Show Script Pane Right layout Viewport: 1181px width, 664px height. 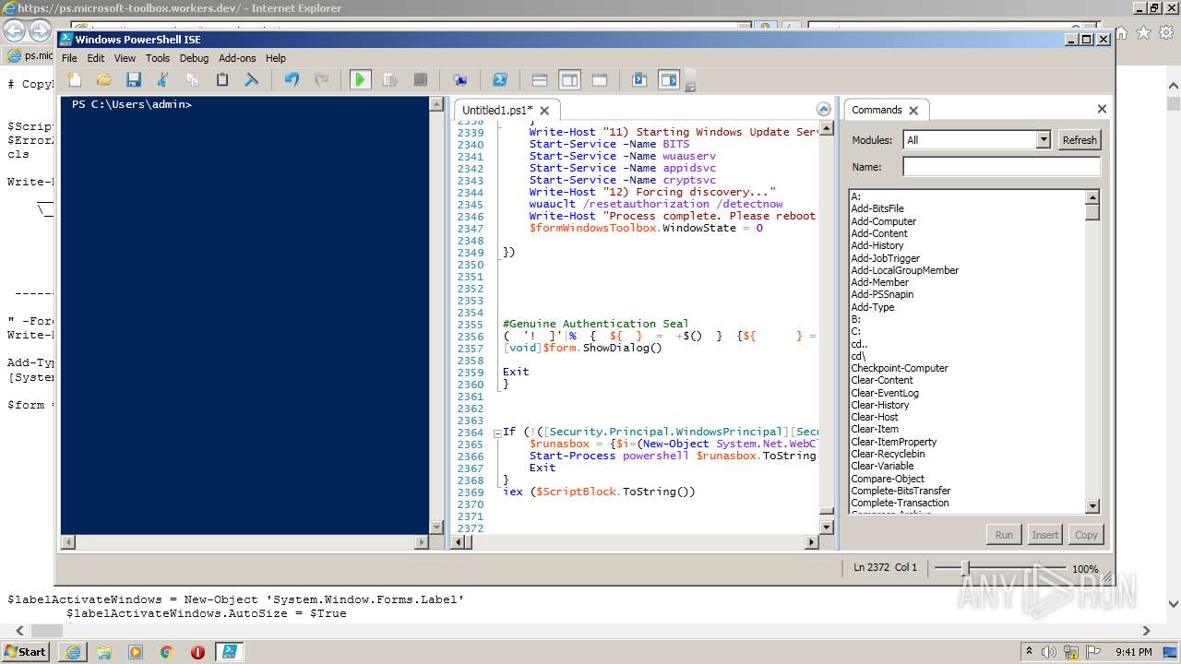(x=569, y=80)
